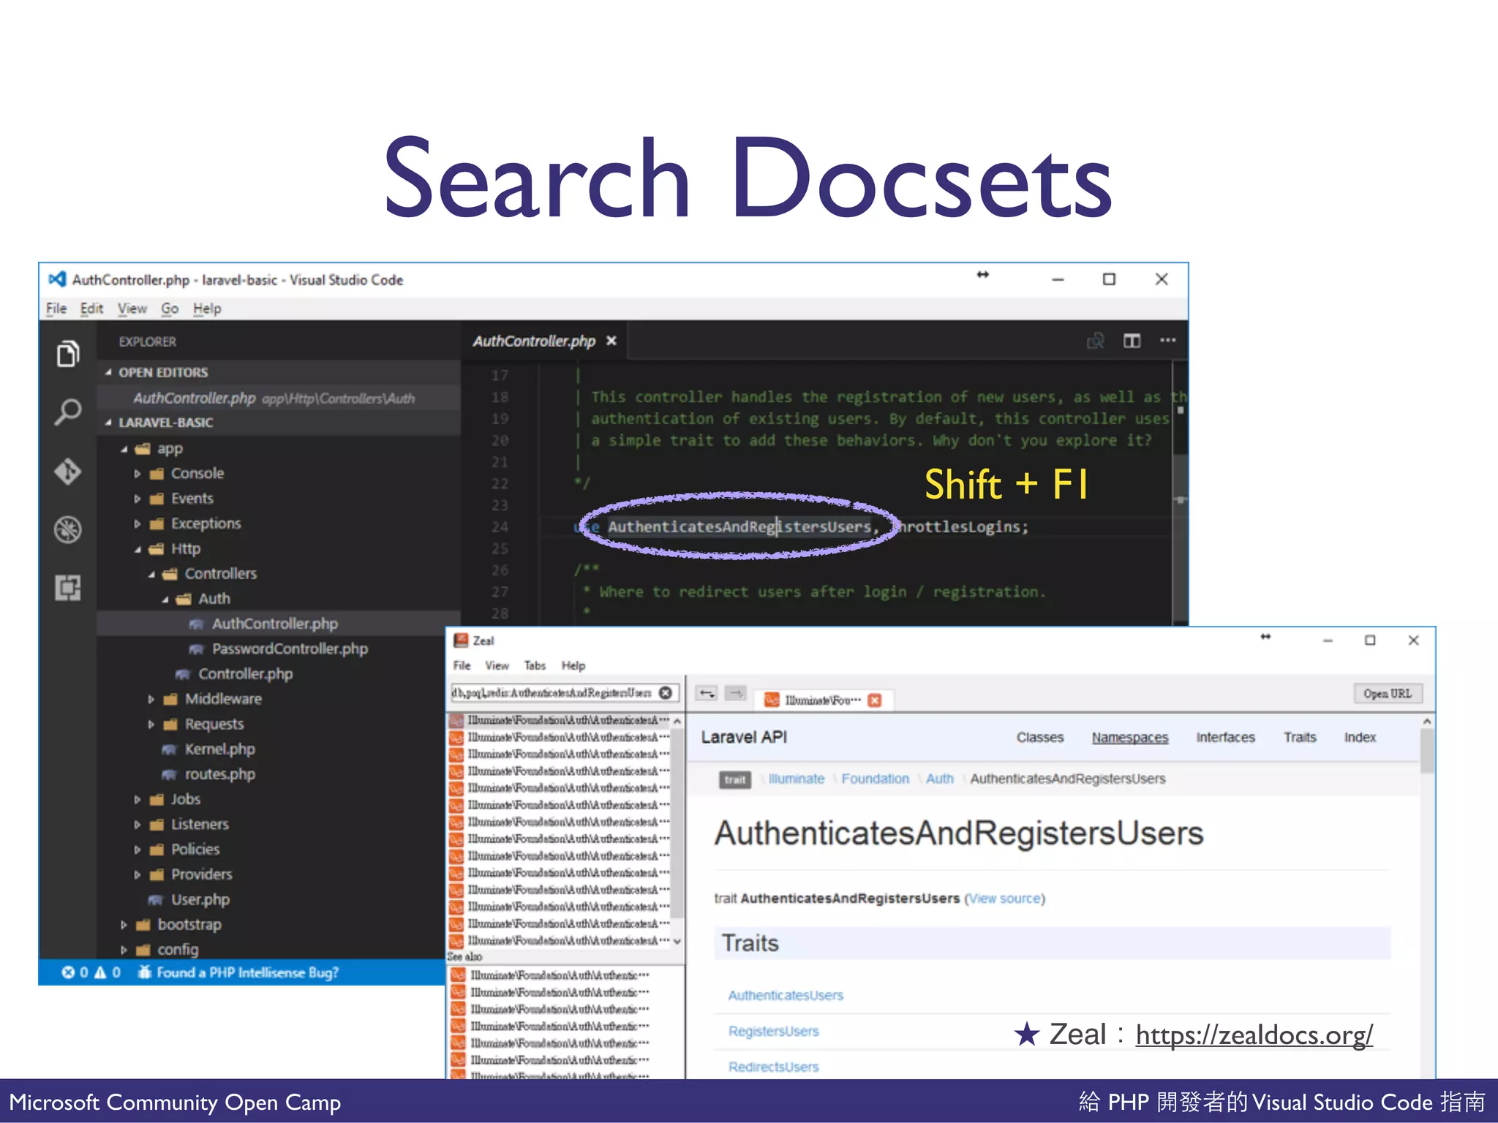
Task: Click Foundation breadcrumb link
Action: (875, 779)
